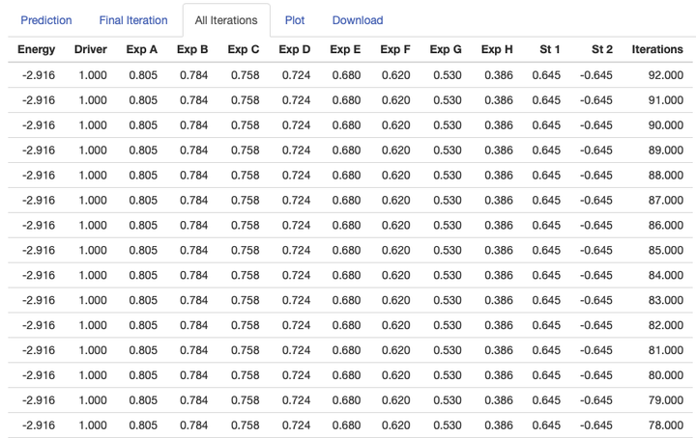Screen dimensions: 696x438
Task: Open the Plot tab
Action: (x=295, y=20)
